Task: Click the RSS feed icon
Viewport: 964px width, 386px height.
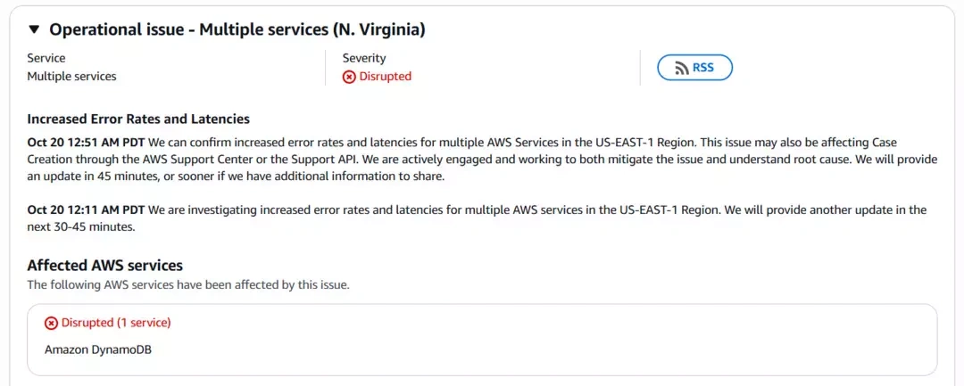Action: tap(681, 68)
